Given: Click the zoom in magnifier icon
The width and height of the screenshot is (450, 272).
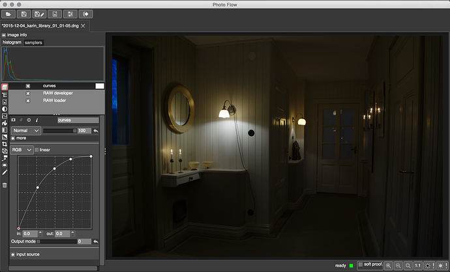Looking at the screenshot, I should tap(389, 265).
